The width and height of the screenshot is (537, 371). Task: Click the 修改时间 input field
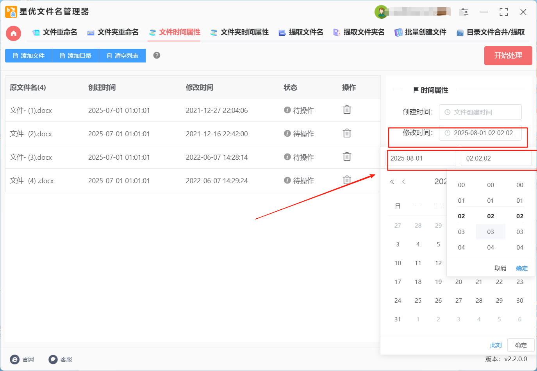coord(480,133)
